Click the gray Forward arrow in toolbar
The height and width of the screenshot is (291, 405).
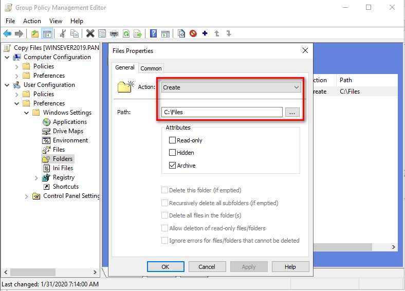click(19, 33)
